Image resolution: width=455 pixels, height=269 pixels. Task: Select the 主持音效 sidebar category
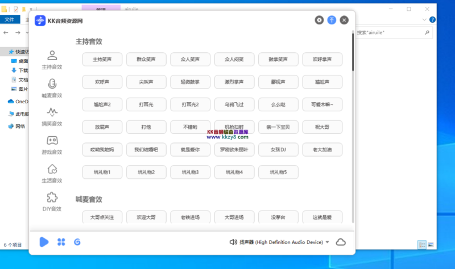coord(52,60)
